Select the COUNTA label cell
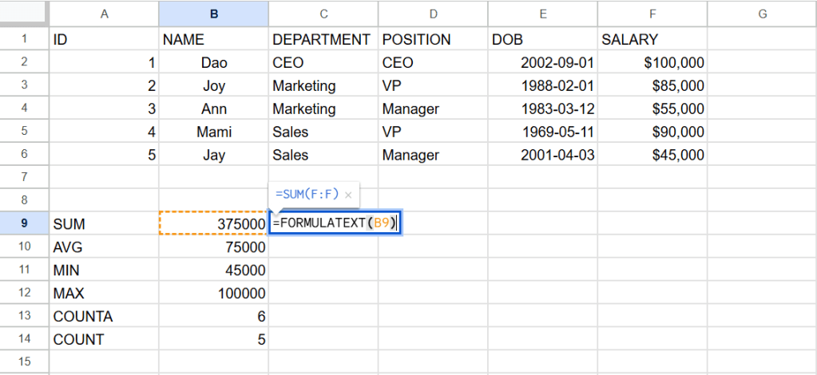The height and width of the screenshot is (375, 817). coord(104,317)
